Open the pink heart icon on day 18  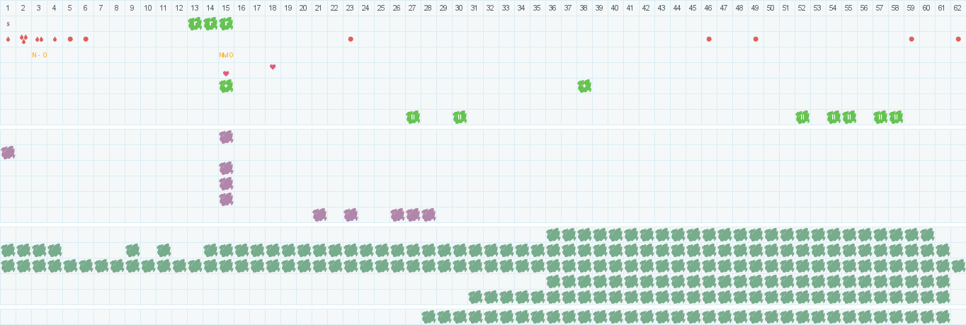click(273, 67)
